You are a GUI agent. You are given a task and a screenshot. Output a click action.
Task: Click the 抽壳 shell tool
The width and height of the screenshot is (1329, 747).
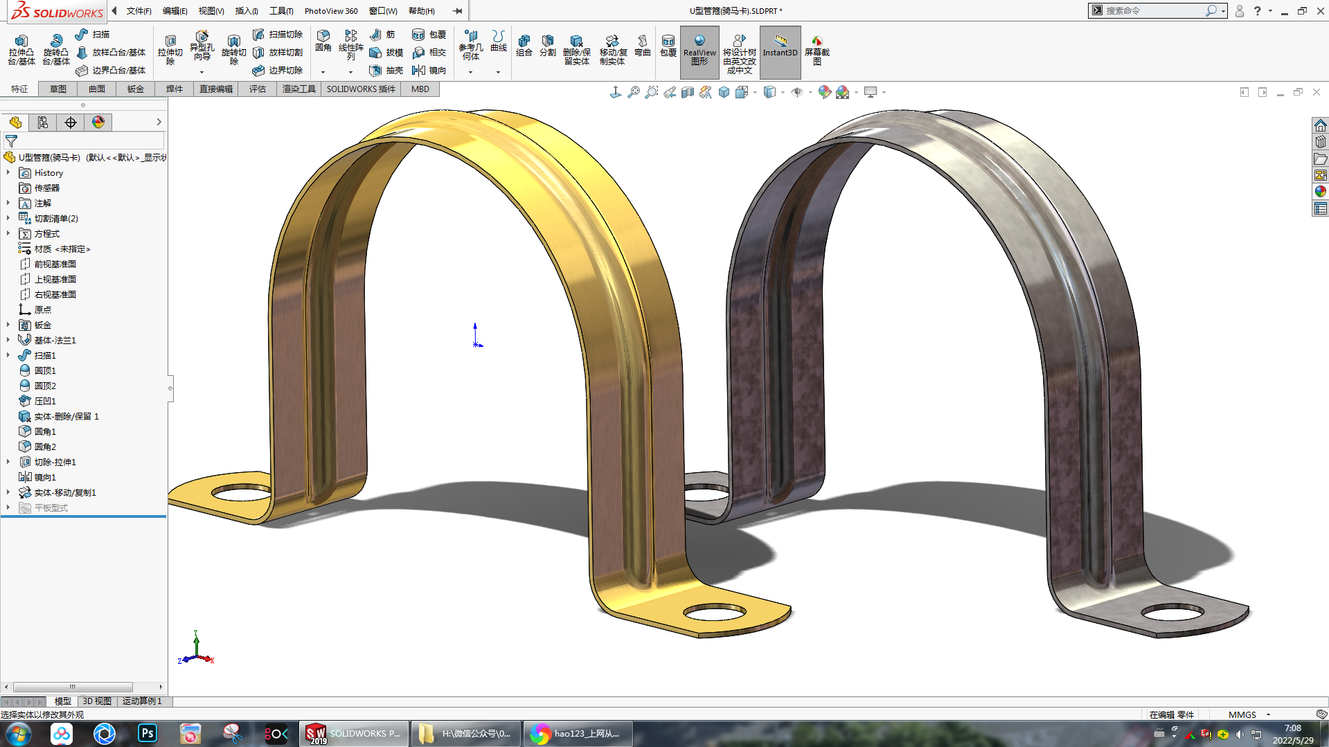pos(386,71)
